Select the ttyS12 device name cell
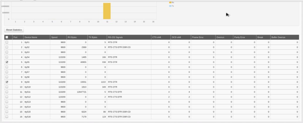303x123 pixels. [28, 97]
